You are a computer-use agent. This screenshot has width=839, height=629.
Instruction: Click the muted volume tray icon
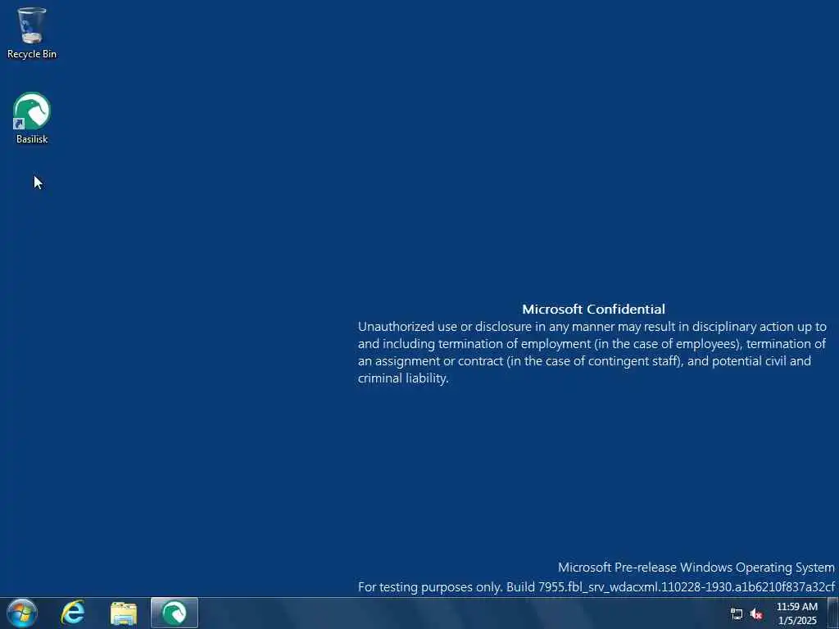(x=756, y=614)
